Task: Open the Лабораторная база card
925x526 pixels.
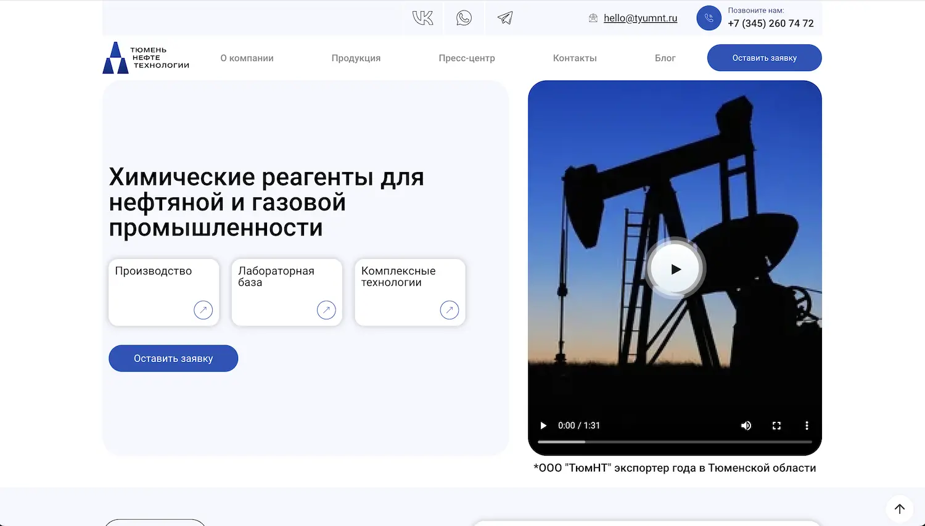Action: point(287,292)
